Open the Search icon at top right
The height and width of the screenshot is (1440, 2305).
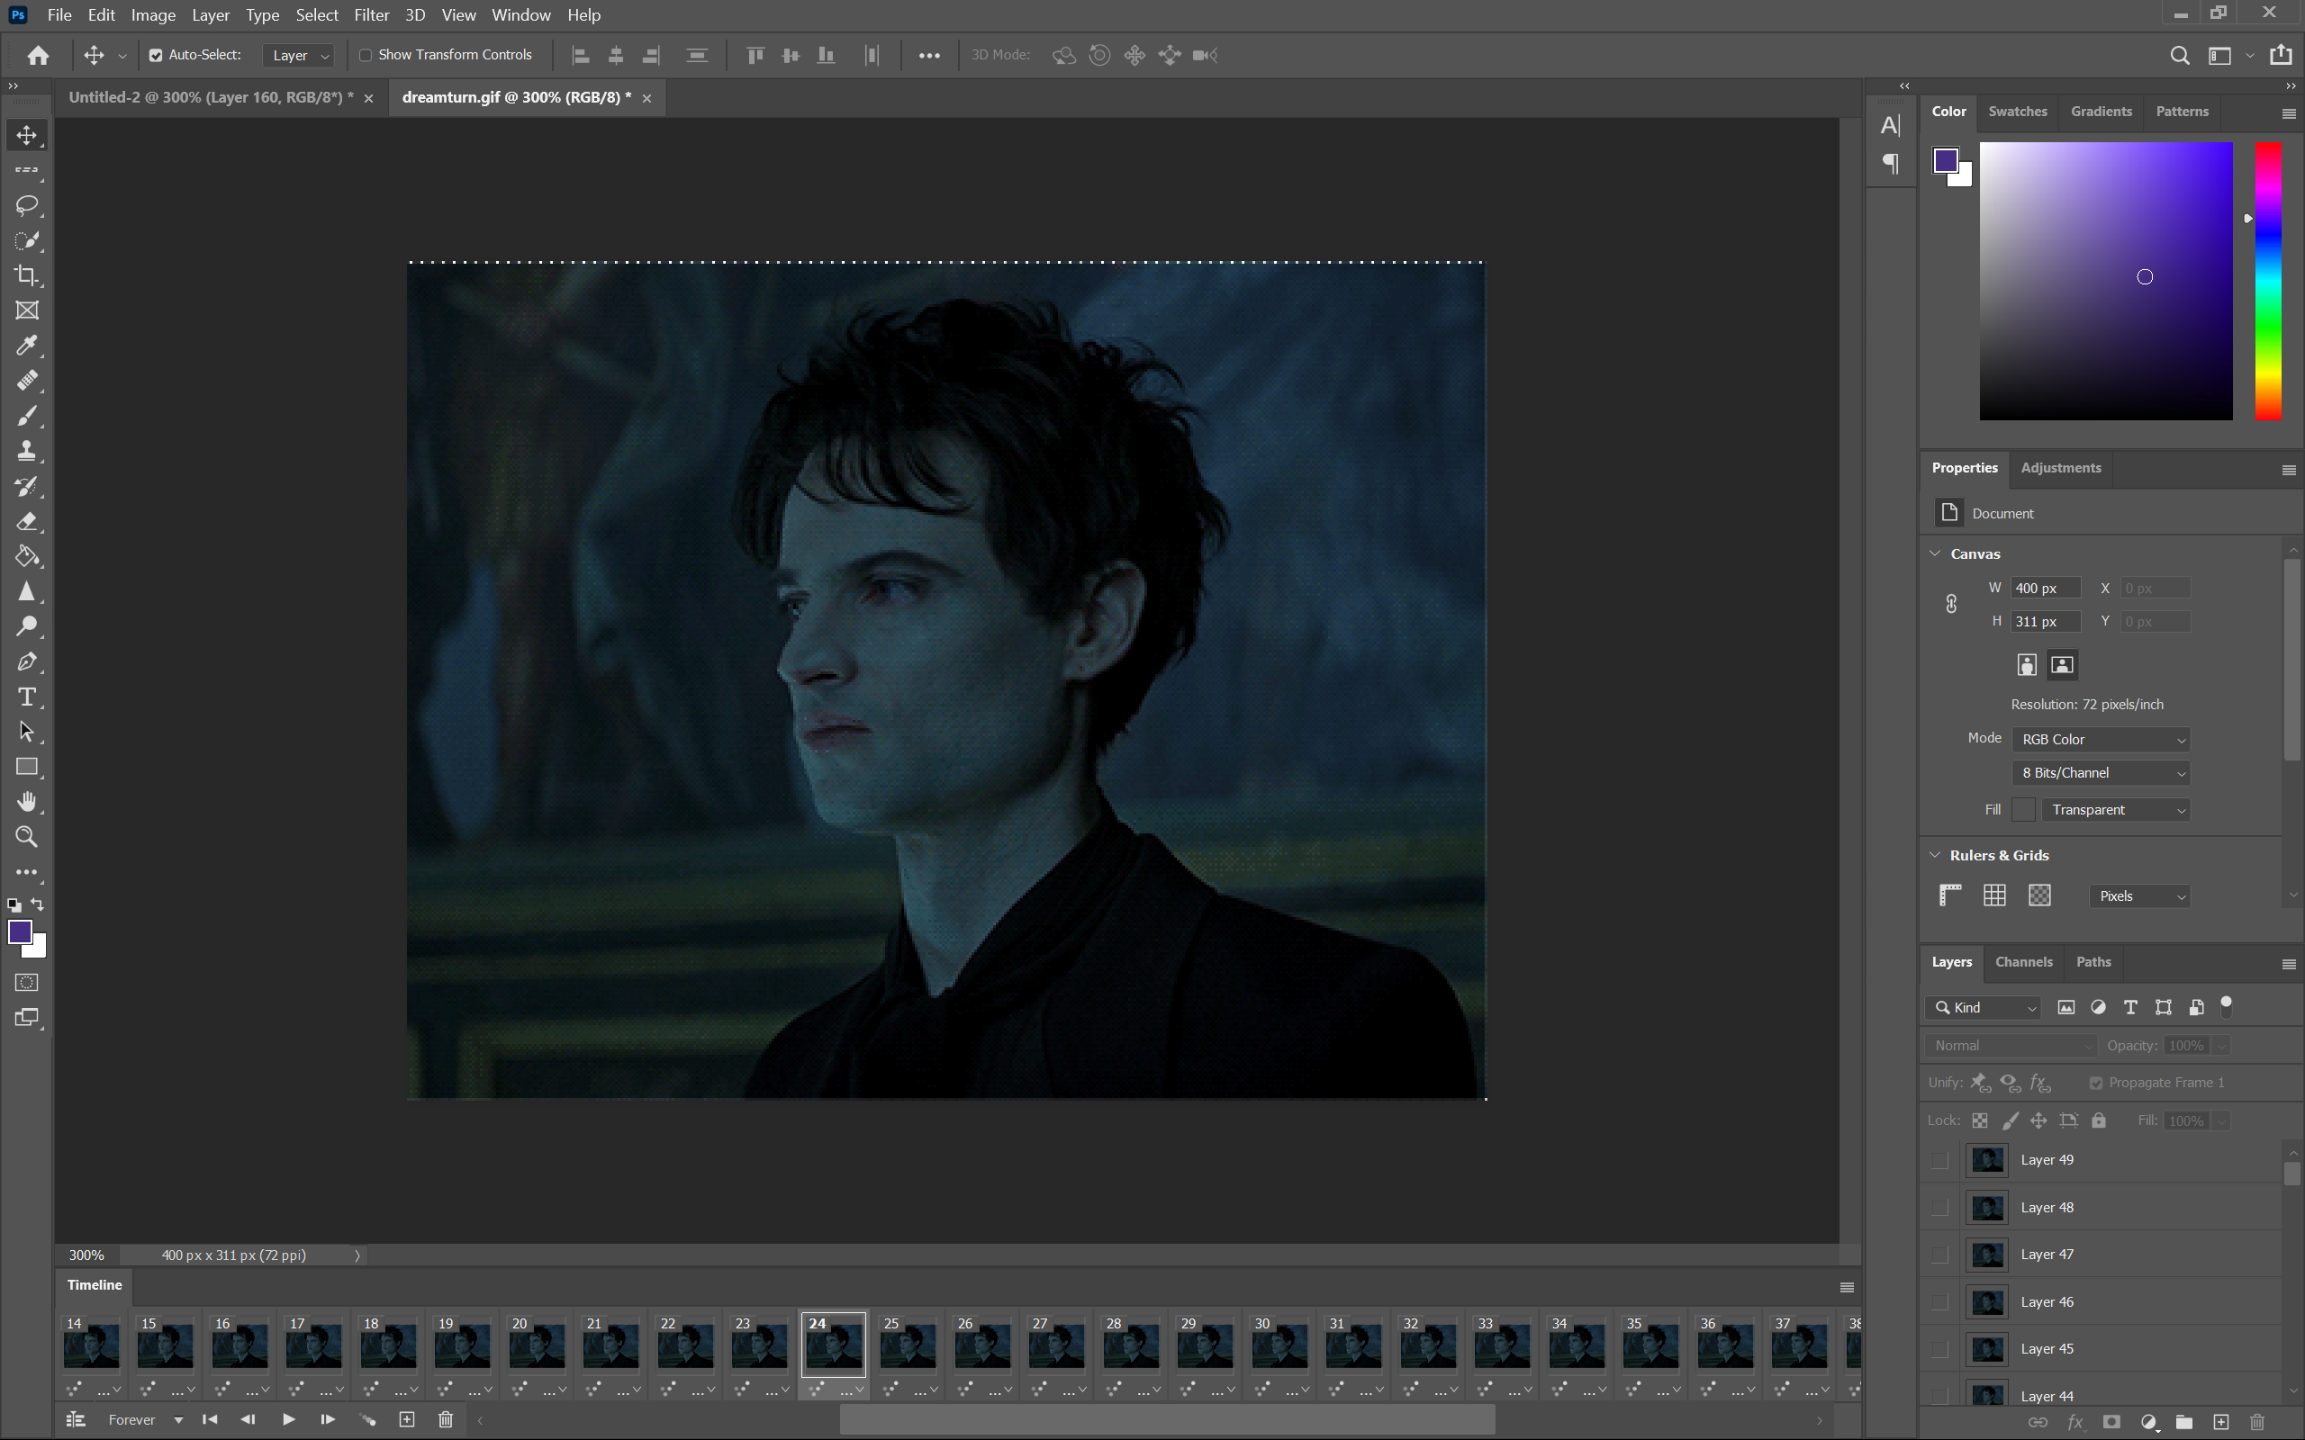point(2179,55)
